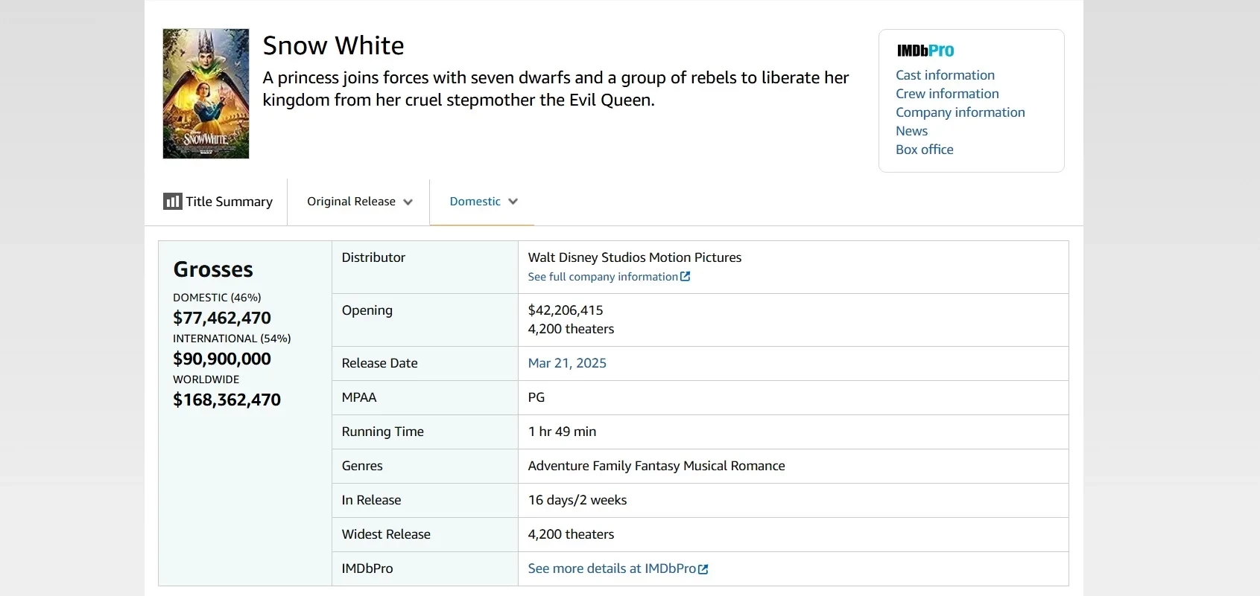Open Crew information link

pos(947,94)
